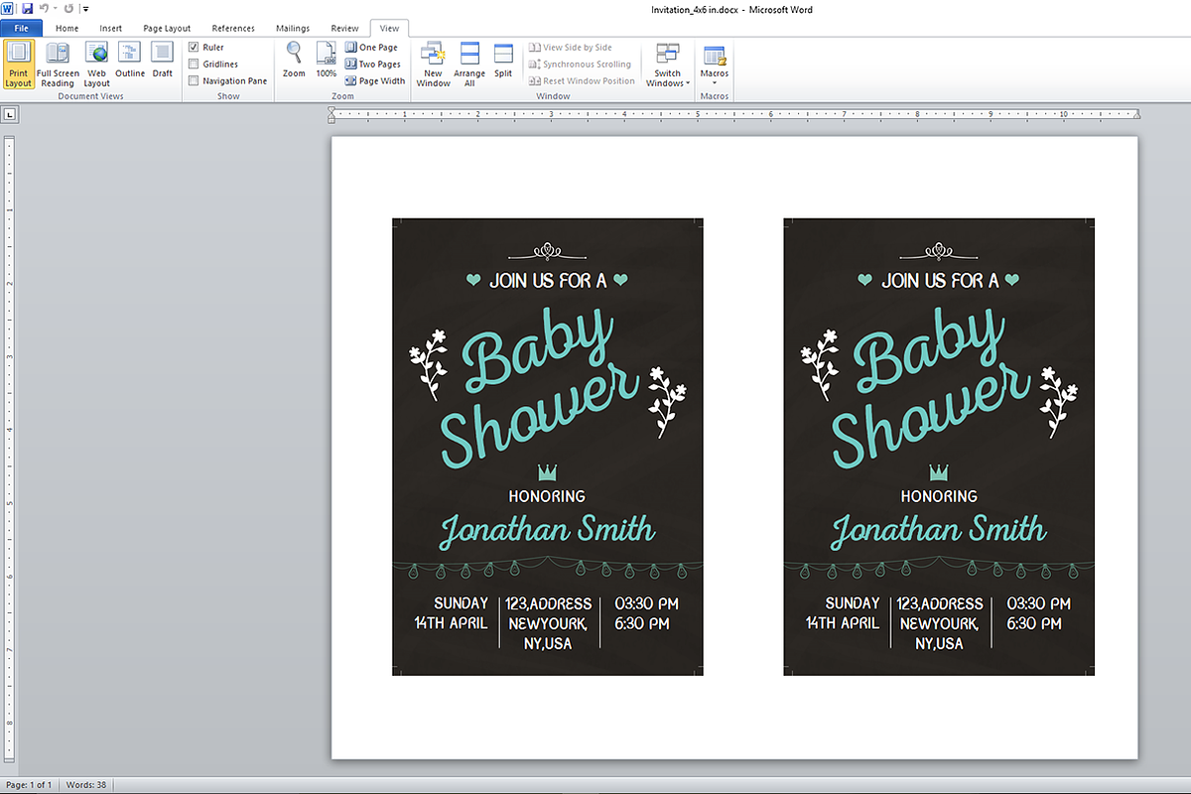Click Page: 1 of 1 in status bar

pos(30,785)
